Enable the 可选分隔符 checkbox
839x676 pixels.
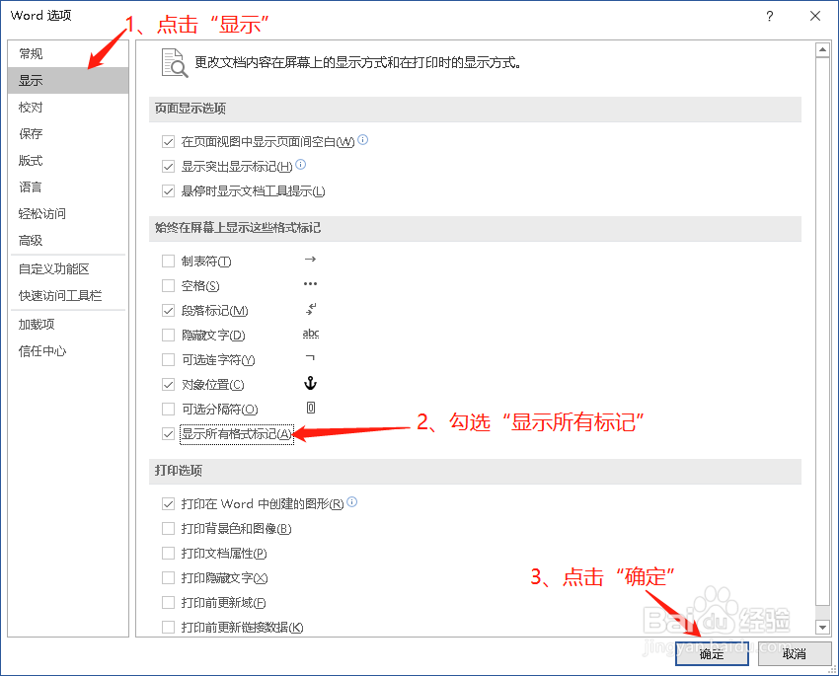click(168, 410)
